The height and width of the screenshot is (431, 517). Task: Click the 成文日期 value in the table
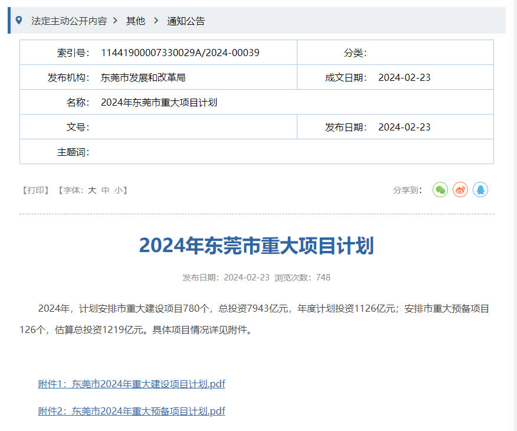[404, 77]
